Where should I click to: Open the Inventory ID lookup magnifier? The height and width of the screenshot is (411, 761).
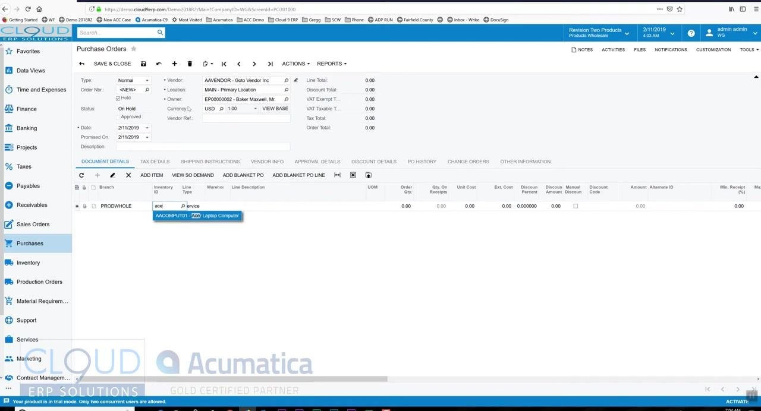pos(183,206)
